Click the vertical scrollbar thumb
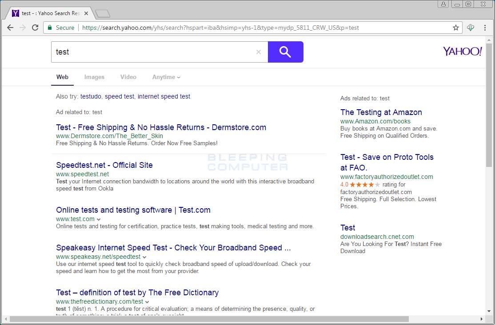This screenshot has height=325, width=495. click(x=489, y=105)
